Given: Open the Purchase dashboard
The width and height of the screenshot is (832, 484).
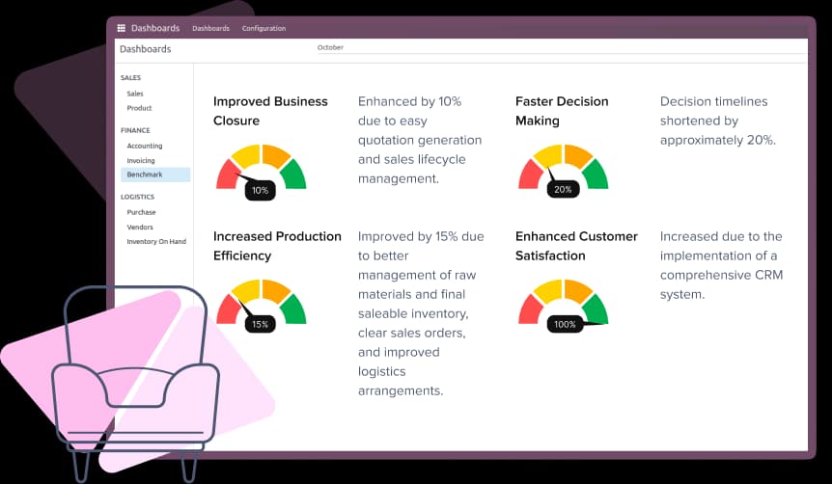Looking at the screenshot, I should coord(141,212).
